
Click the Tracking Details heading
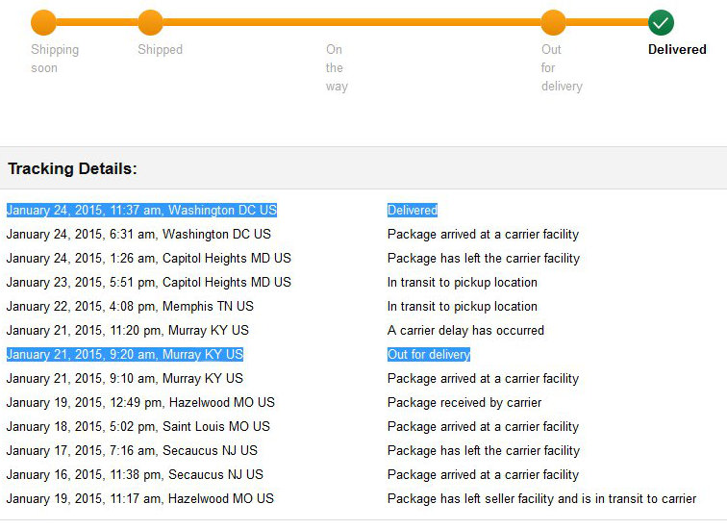tap(72, 168)
